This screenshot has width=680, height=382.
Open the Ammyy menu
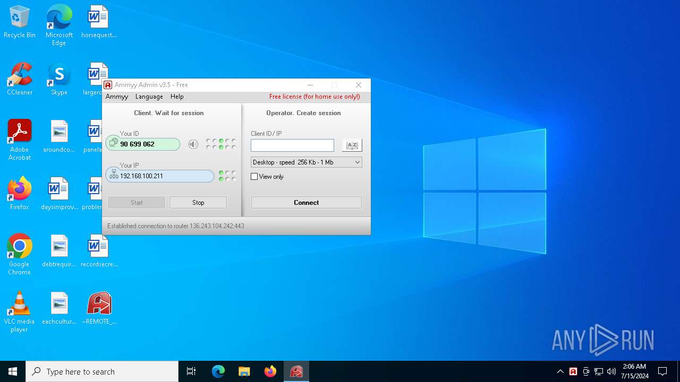coord(117,97)
